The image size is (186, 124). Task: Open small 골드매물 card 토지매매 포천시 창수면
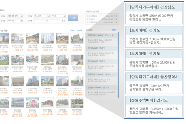(x=102, y=52)
